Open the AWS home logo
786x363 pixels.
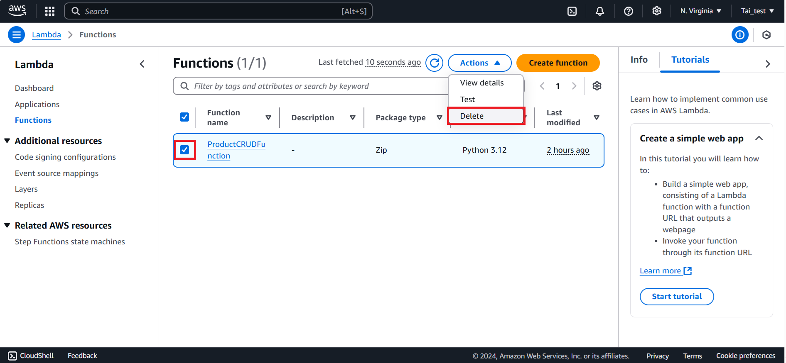click(17, 11)
